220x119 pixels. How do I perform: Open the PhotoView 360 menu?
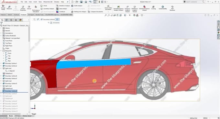point(48,2)
